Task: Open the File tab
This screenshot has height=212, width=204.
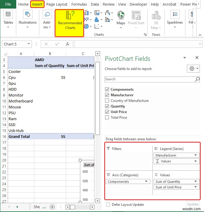Action: [x=8, y=4]
